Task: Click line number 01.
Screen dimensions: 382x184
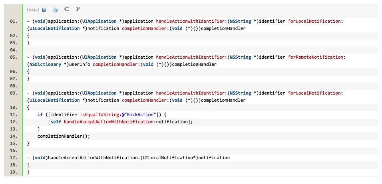Action: (14, 21)
